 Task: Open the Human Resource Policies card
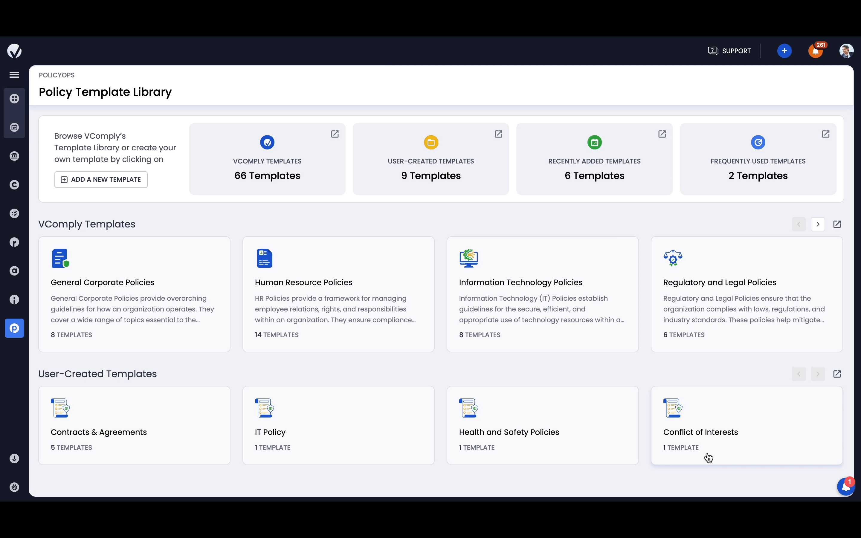338,294
